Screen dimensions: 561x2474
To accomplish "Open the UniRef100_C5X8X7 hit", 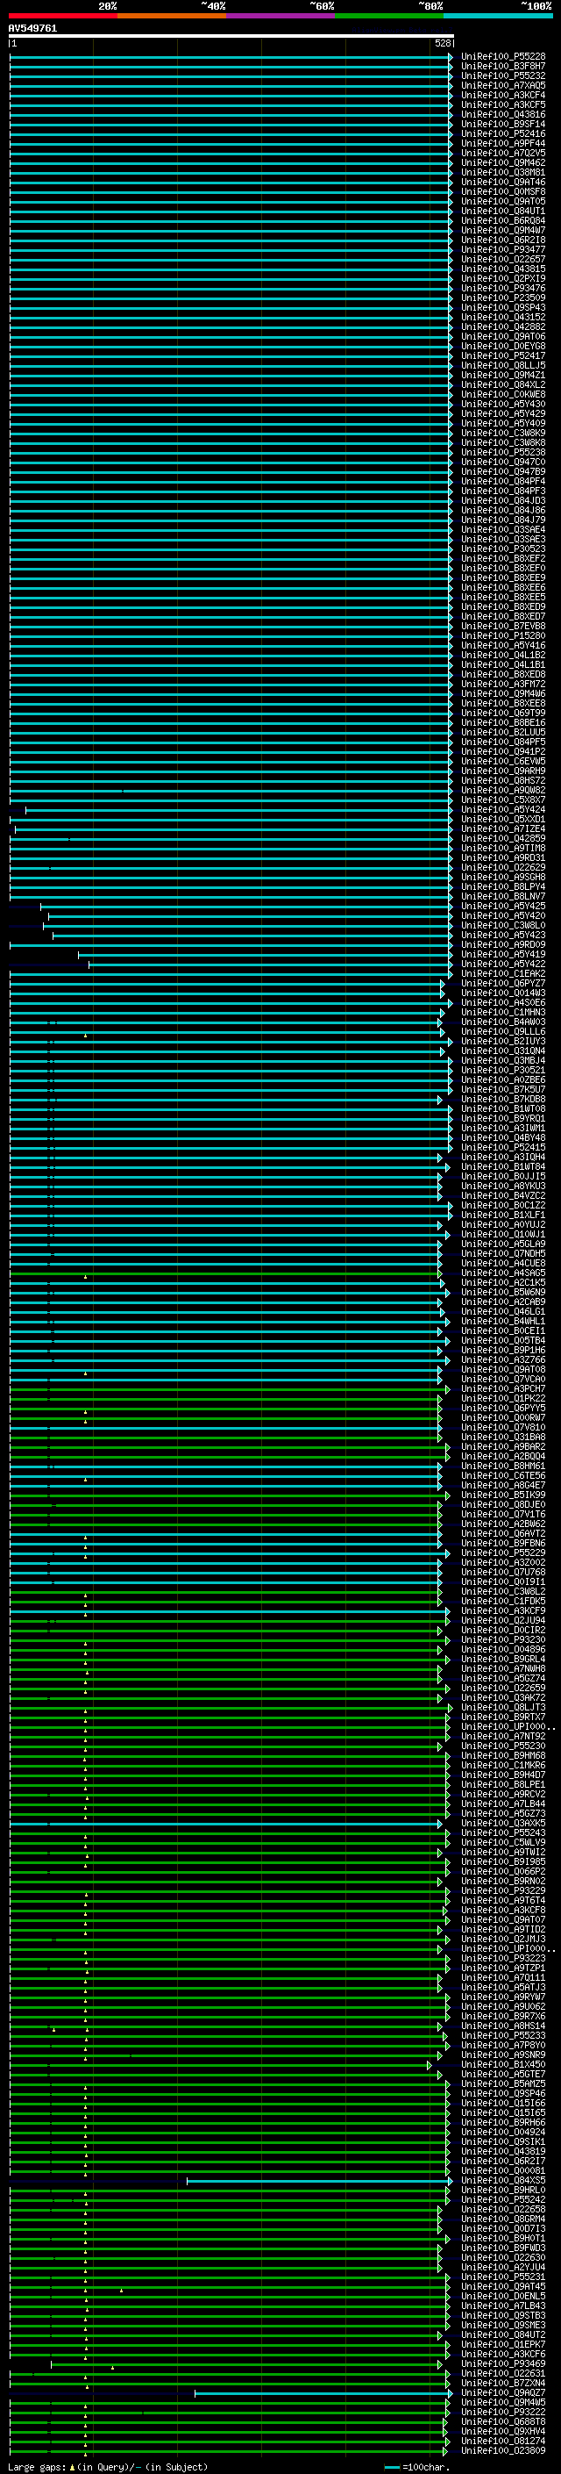I will pyautogui.click(x=502, y=800).
